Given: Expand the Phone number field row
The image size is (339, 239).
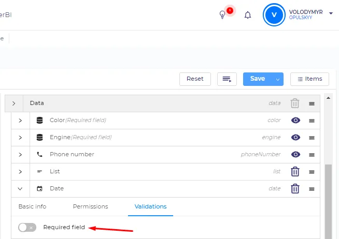Looking at the screenshot, I should [20, 155].
